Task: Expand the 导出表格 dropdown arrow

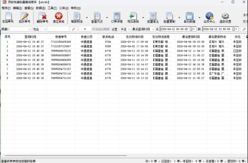Action: (143, 17)
